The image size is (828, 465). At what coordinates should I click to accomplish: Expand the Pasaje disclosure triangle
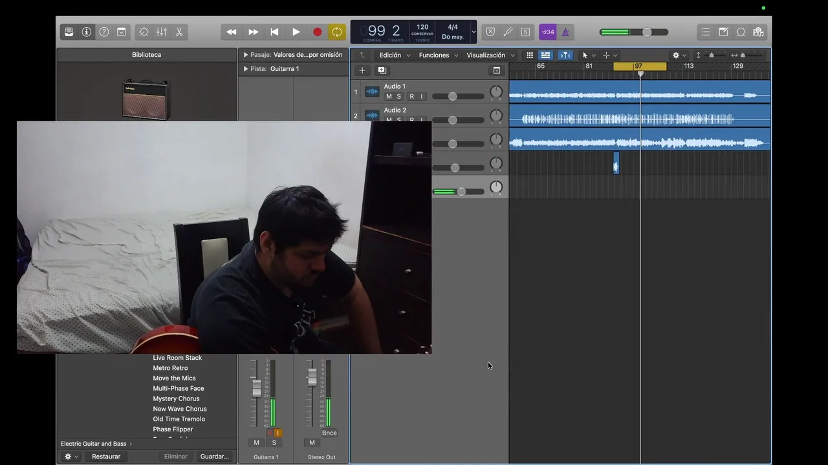246,55
